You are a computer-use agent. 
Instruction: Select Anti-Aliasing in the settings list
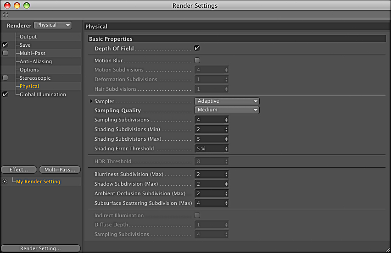pos(35,61)
